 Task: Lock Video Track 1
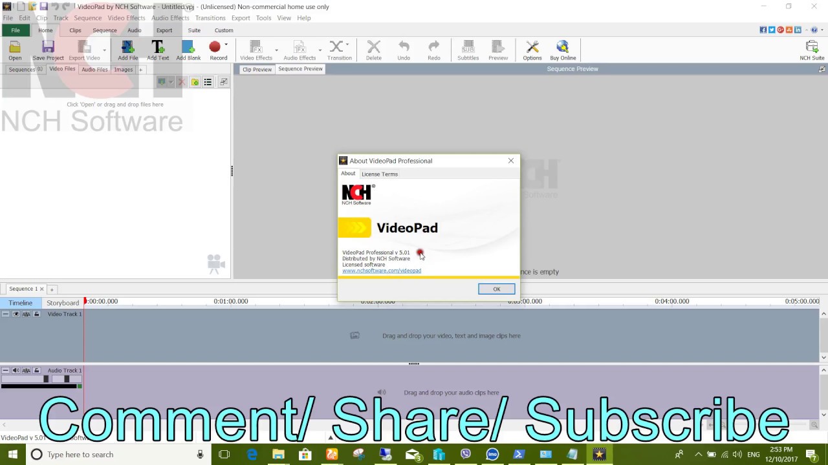[37, 314]
